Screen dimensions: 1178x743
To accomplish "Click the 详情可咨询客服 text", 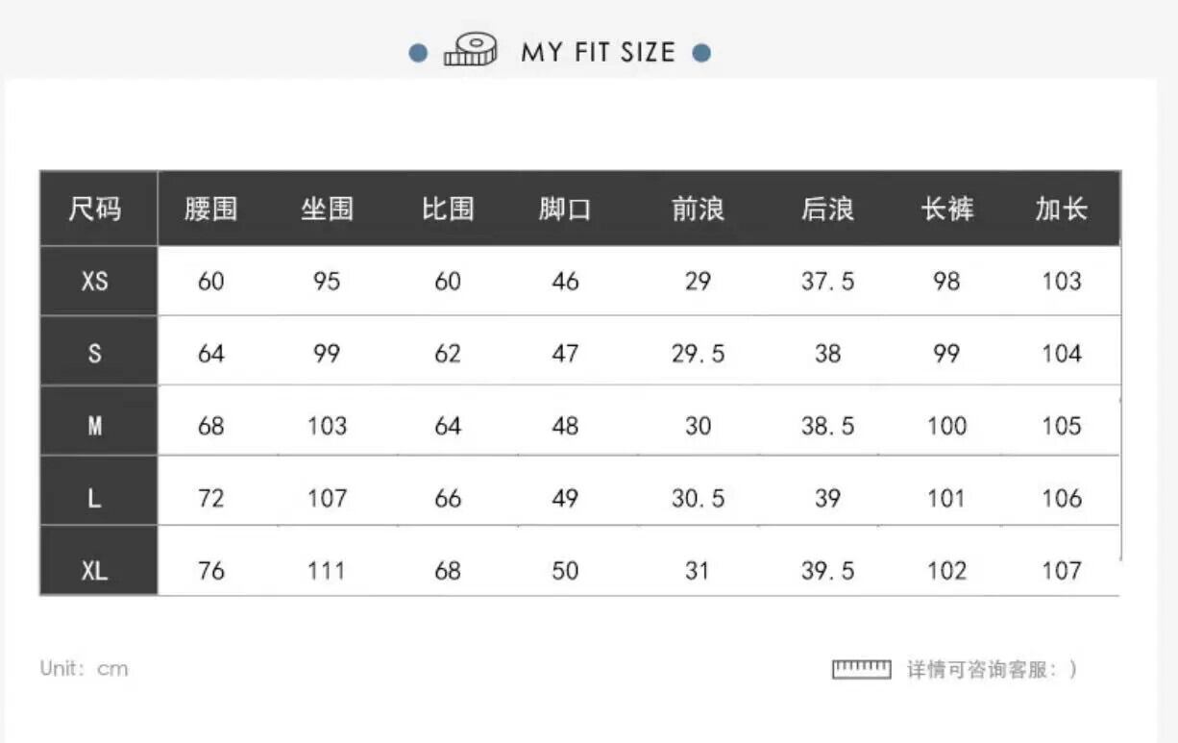I will [x=992, y=669].
